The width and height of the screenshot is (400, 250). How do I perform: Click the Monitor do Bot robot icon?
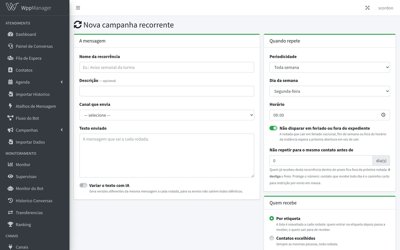click(x=10, y=188)
